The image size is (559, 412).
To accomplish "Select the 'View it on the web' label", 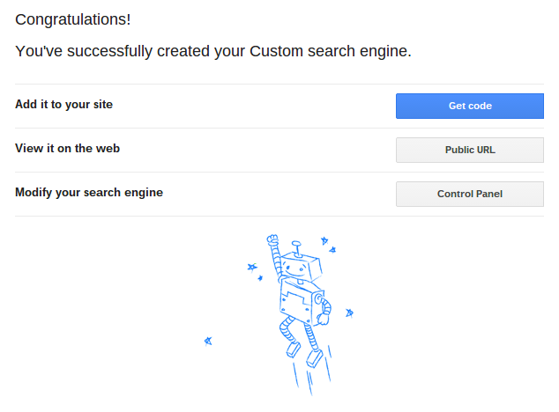I will pos(67,148).
